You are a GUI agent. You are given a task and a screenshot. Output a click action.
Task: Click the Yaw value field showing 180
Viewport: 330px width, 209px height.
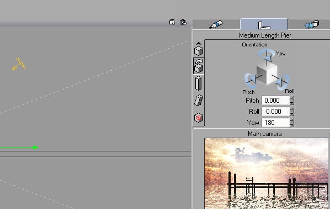click(275, 123)
